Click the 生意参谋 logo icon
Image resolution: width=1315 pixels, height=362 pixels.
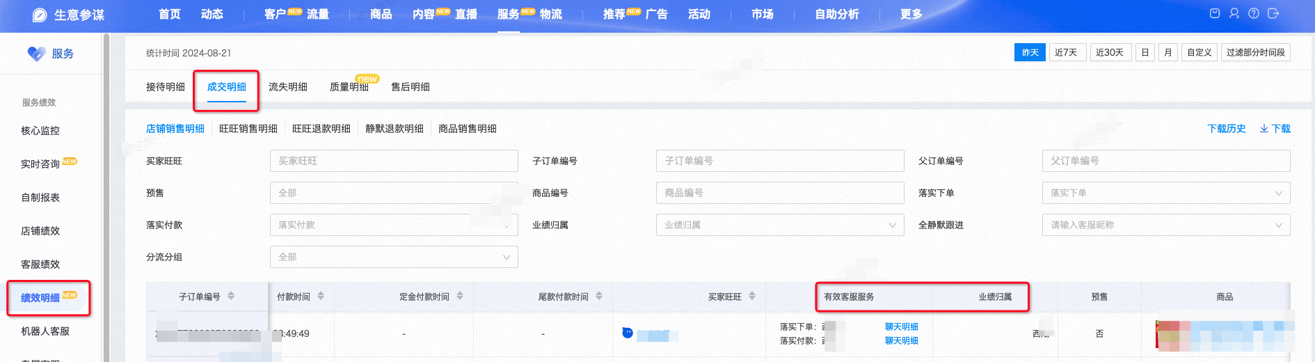[40, 15]
